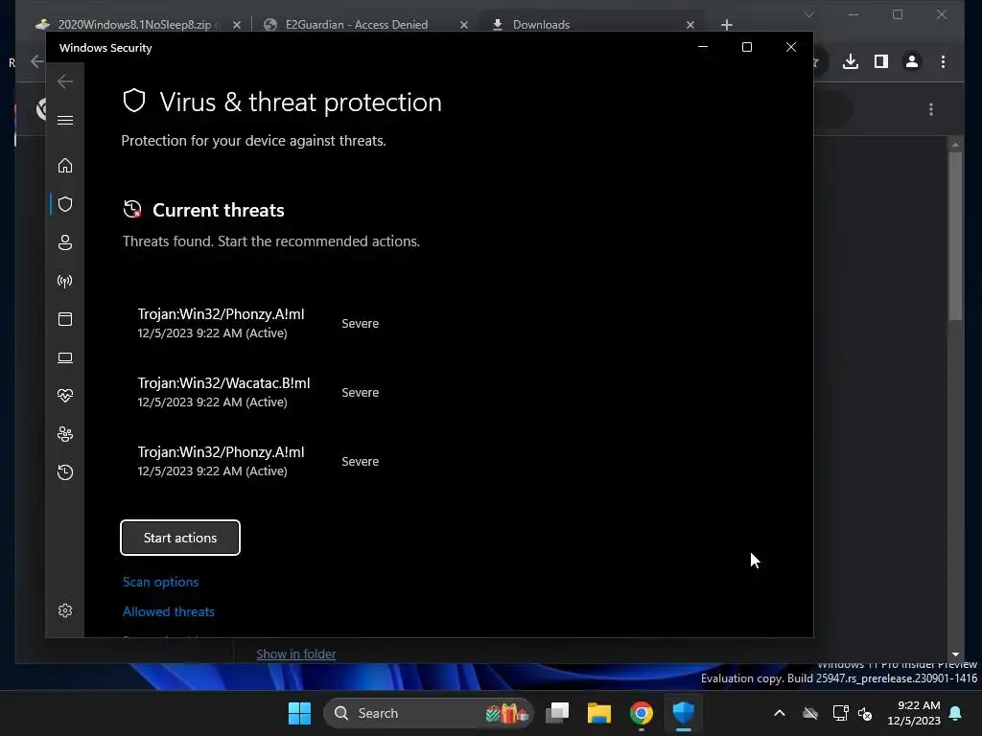Go back in Windows Security

coord(65,81)
